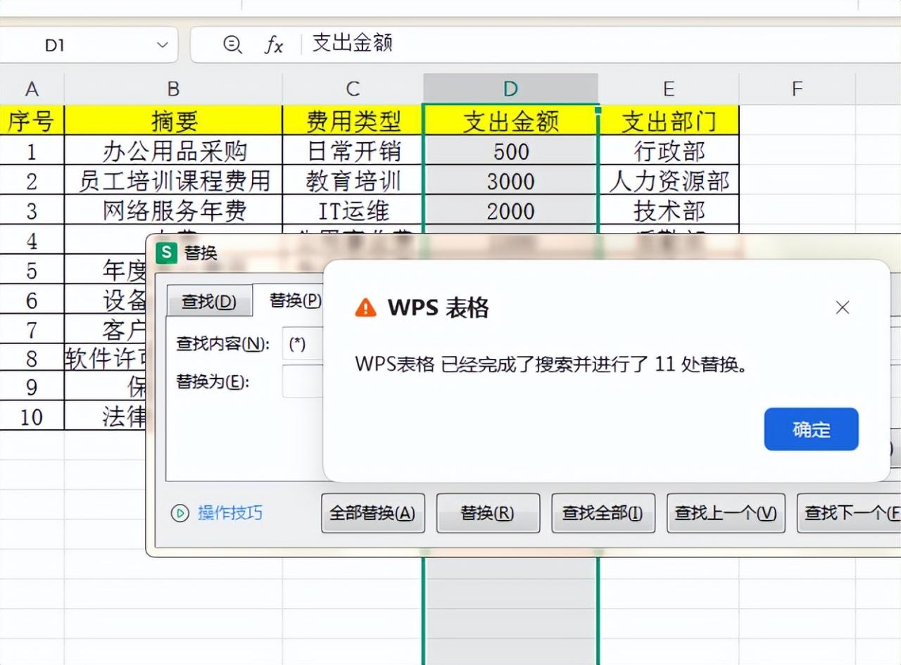Click the zoom magnifier icon in formula bar

(232, 44)
